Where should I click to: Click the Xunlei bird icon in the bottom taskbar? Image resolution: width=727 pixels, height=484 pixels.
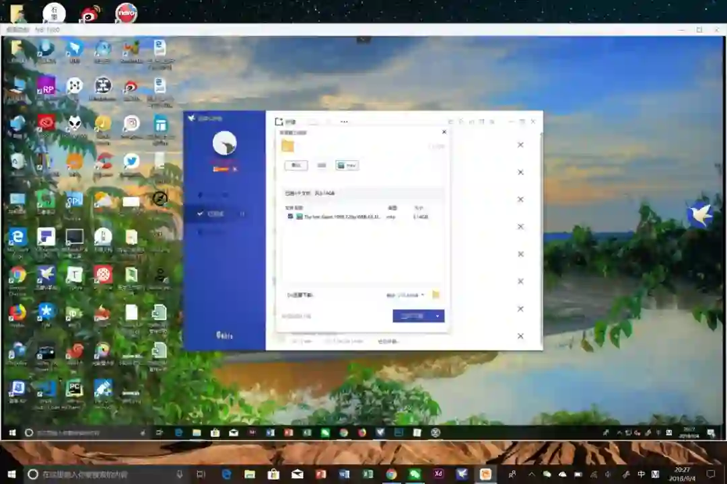click(x=462, y=474)
